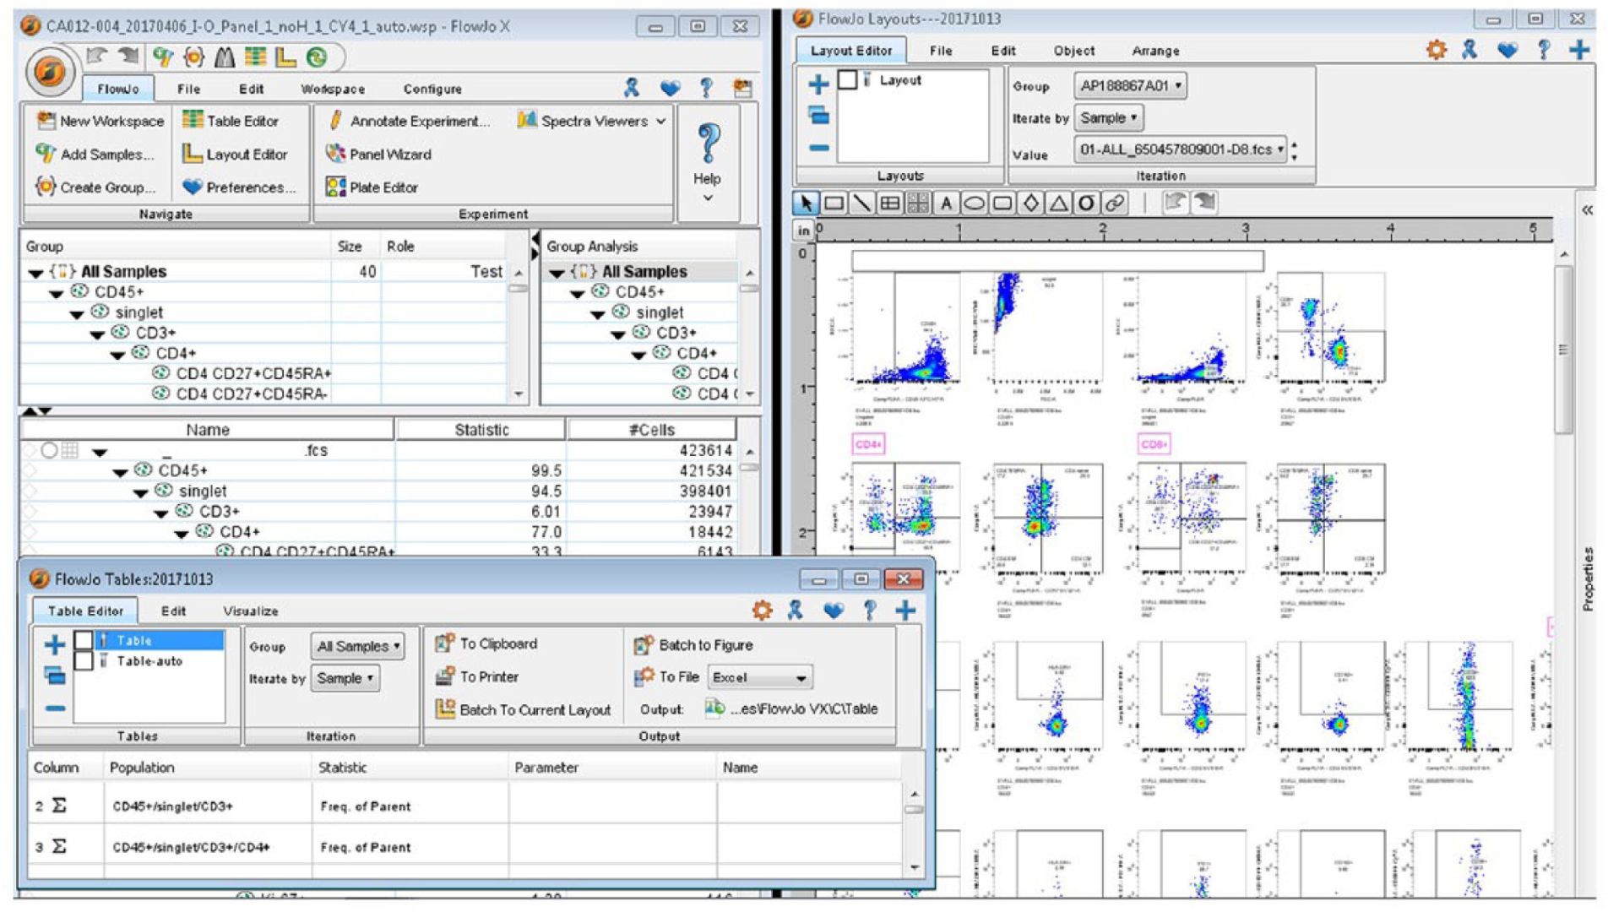
Task: Collapse CD3+ node in the sample tree
Action: [160, 513]
